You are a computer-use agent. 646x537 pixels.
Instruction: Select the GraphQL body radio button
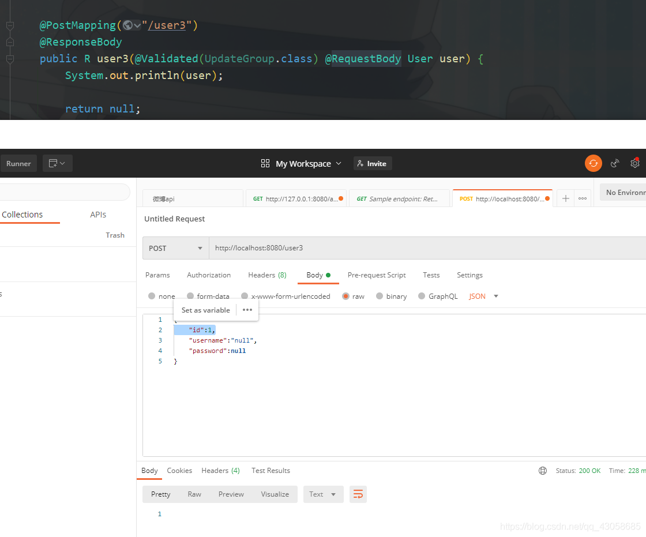pyautogui.click(x=422, y=296)
